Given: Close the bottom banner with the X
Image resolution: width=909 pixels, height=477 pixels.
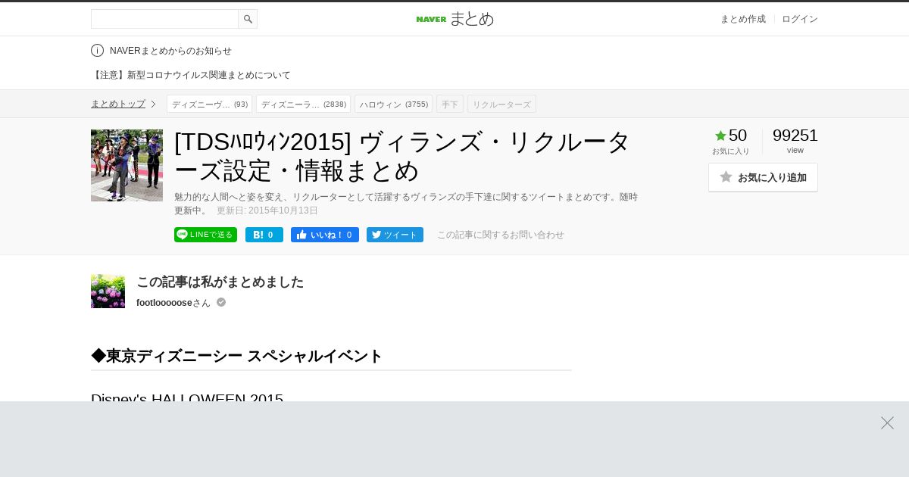Looking at the screenshot, I should [887, 422].
